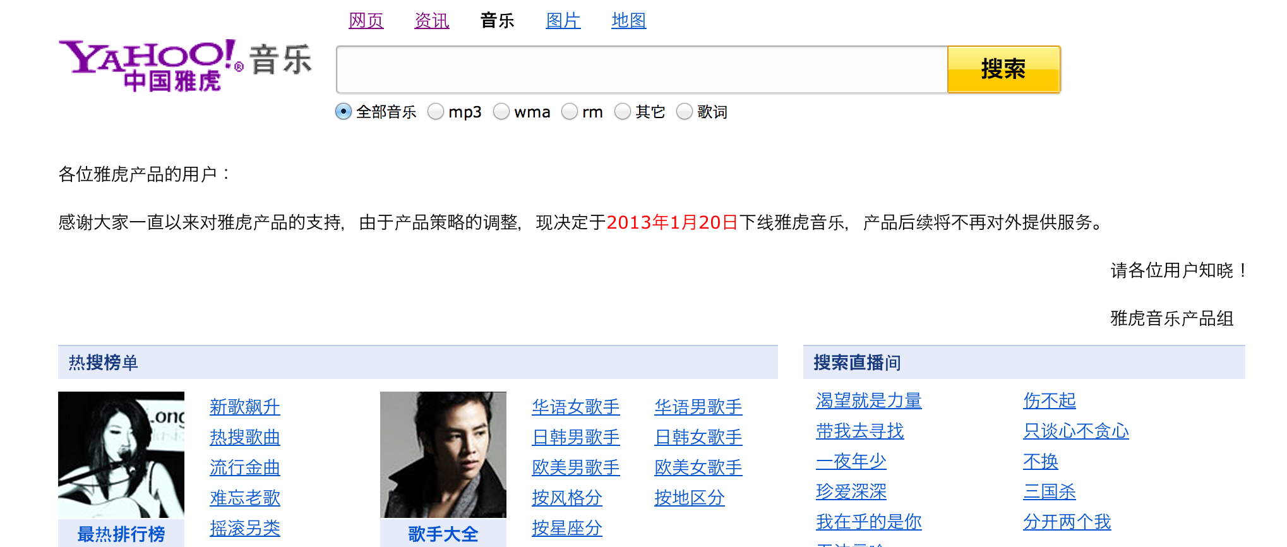Select the mp3 radio option
Image resolution: width=1287 pixels, height=547 pixels.
[436, 112]
